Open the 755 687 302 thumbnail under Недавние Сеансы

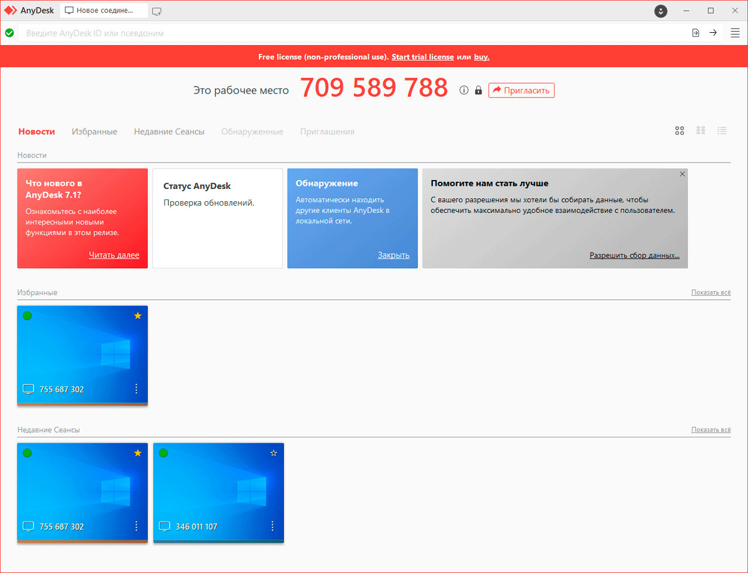coord(82,493)
